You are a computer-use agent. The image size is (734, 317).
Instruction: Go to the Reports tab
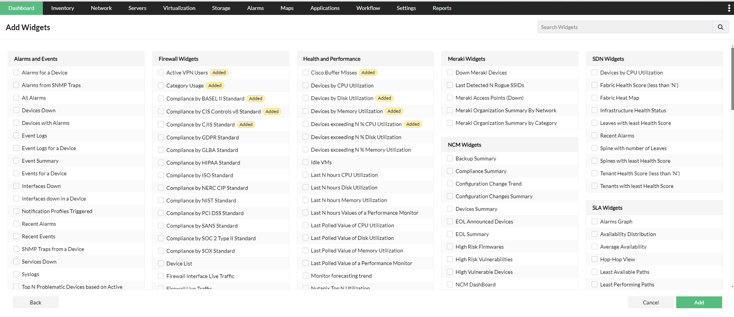coord(442,8)
